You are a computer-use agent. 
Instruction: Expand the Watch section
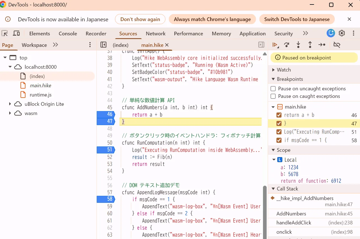[x=273, y=70]
